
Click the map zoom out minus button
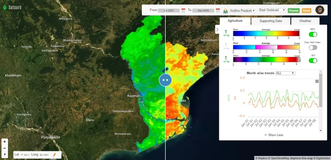5,148
